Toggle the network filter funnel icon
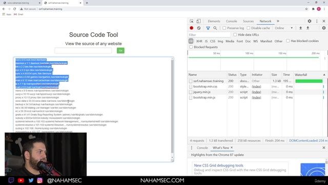The image size is (328, 185). point(208,28)
